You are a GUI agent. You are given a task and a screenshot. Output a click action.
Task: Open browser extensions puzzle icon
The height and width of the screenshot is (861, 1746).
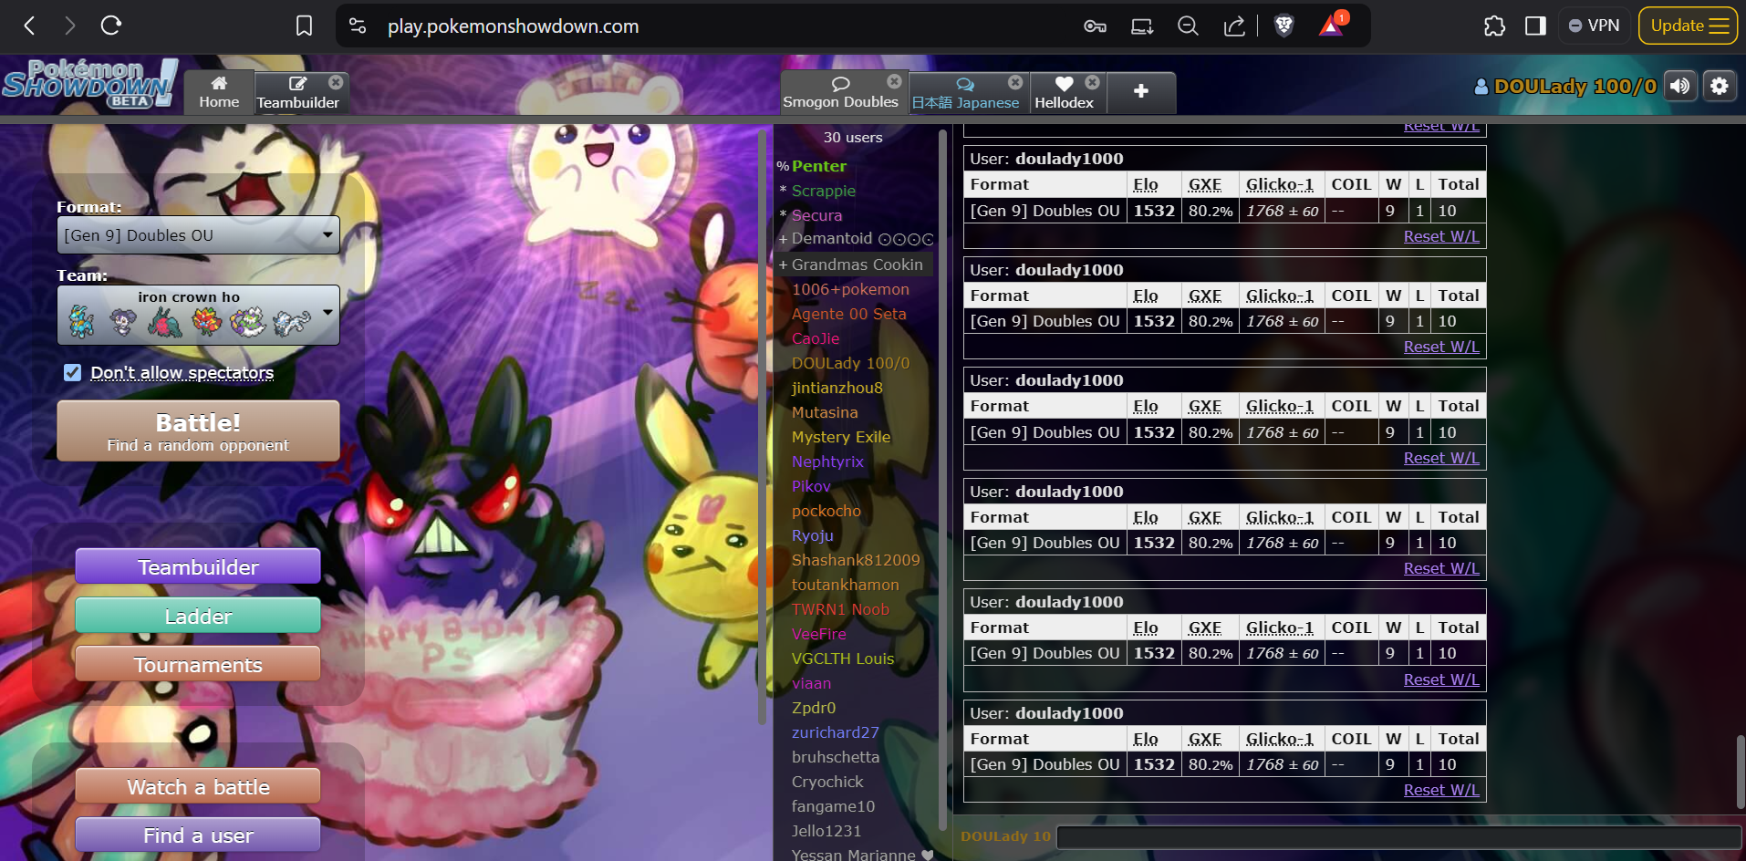point(1494,26)
